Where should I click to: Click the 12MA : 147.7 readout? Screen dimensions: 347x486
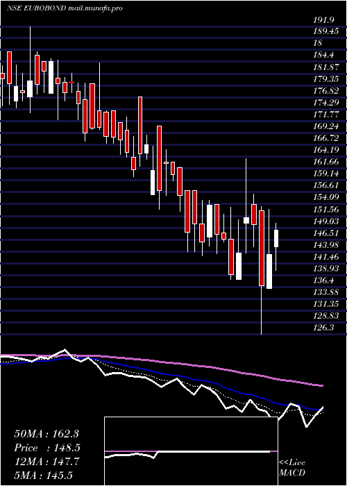[47, 462]
